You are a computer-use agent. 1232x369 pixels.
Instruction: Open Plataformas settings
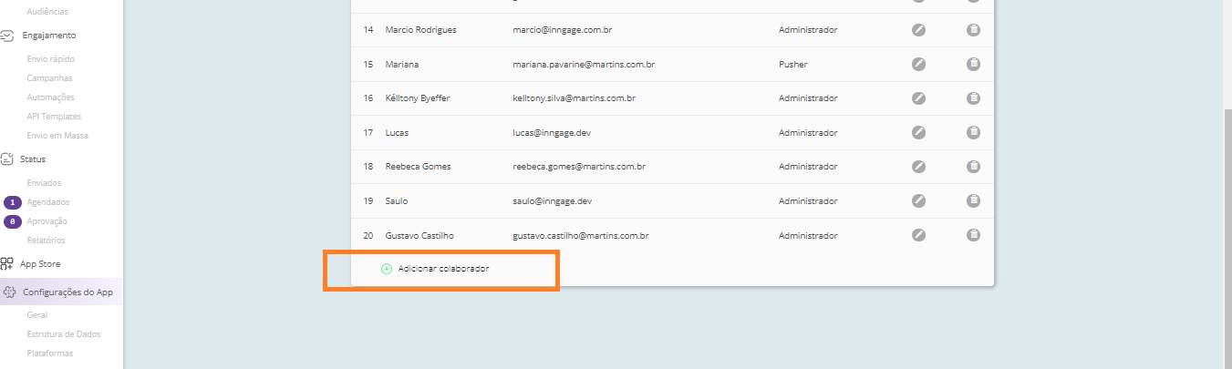pos(50,354)
